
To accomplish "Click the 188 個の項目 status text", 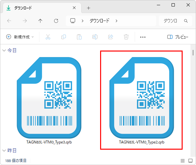I will click(16, 161).
